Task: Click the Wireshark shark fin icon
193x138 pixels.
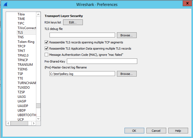Action: [x=5, y=4]
